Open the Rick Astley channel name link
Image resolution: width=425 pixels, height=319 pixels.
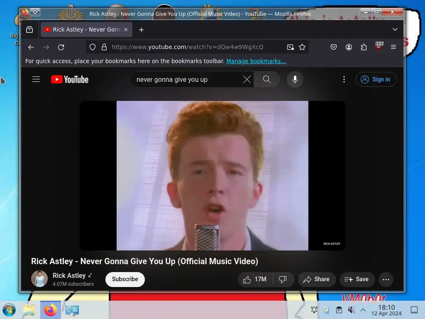69,276
